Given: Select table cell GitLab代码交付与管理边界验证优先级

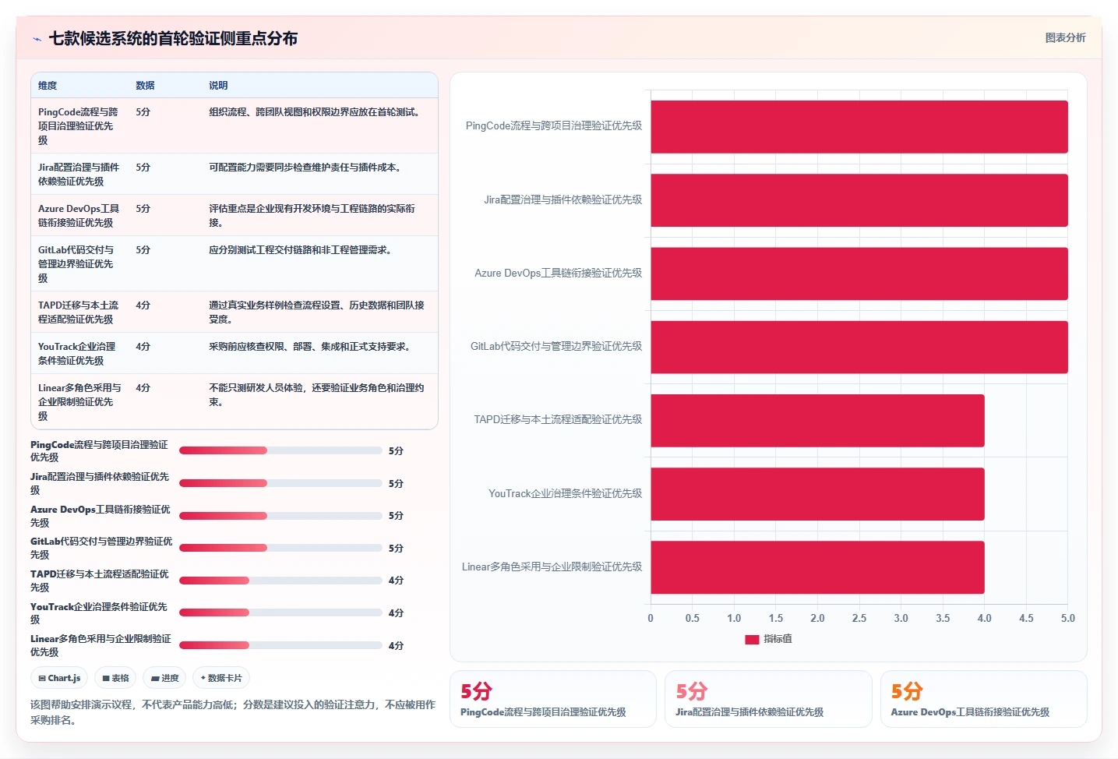Looking at the screenshot, I should pyautogui.click(x=79, y=264).
